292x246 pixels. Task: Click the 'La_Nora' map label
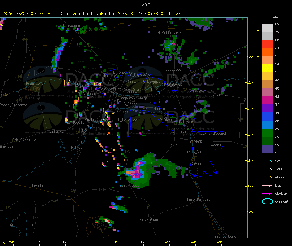[x=129, y=82]
